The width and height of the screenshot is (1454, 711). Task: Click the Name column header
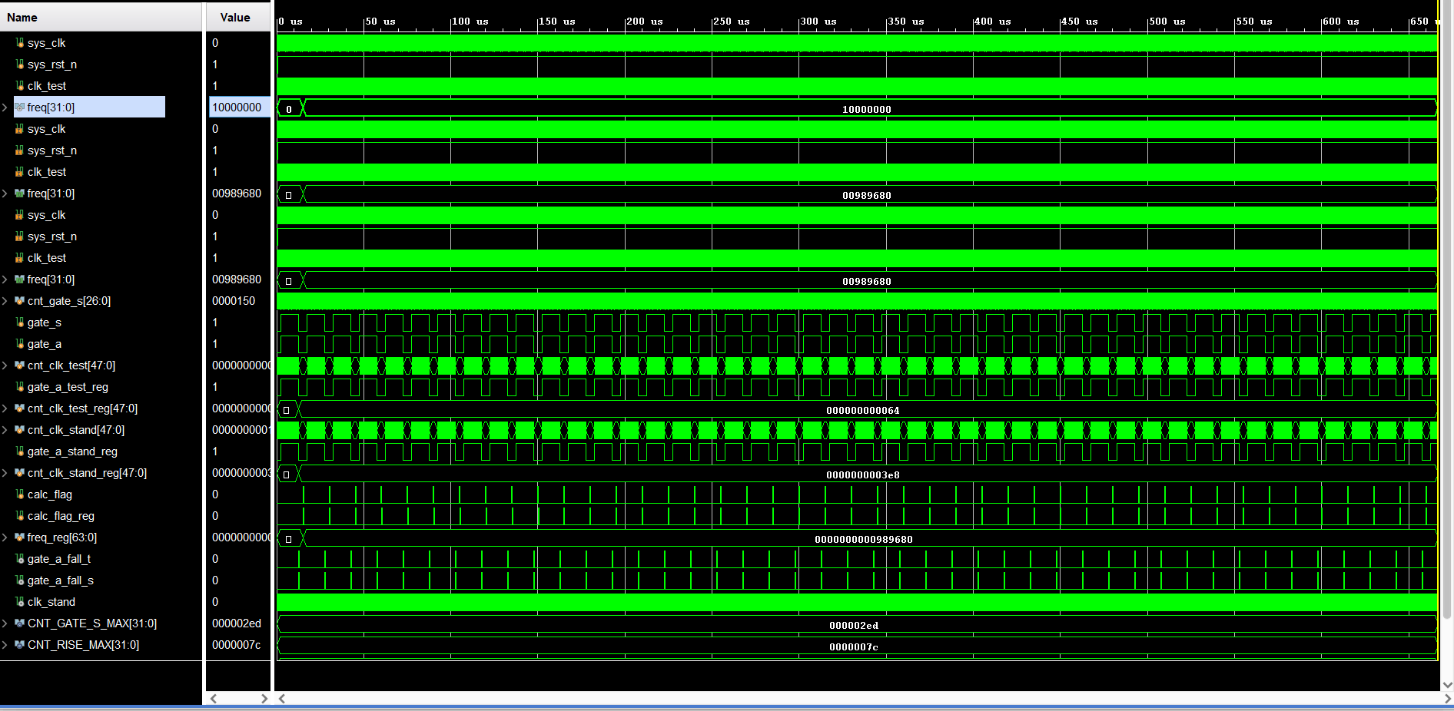[x=22, y=18]
